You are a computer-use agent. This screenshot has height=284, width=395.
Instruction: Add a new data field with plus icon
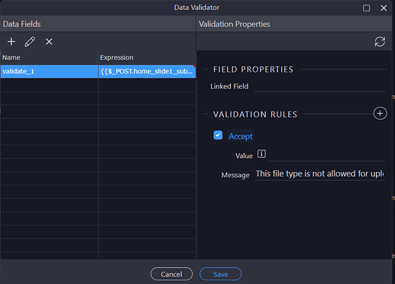coord(11,41)
